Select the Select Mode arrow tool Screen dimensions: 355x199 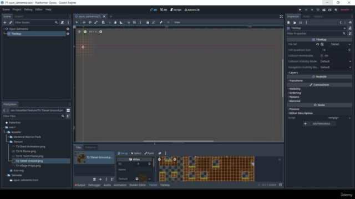pos(77,22)
